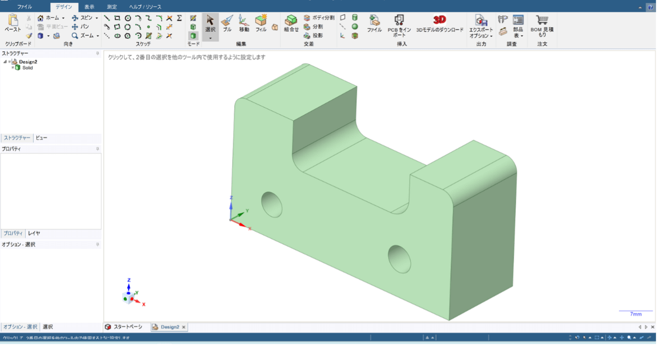Open the ヘルプ / リソース tab
The image size is (657, 346).
[x=145, y=7]
